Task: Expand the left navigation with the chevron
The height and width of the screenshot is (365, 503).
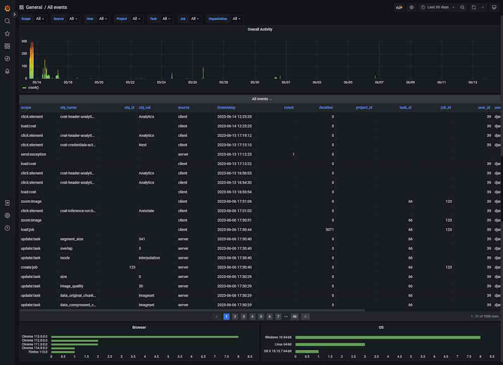Action: 14,14
